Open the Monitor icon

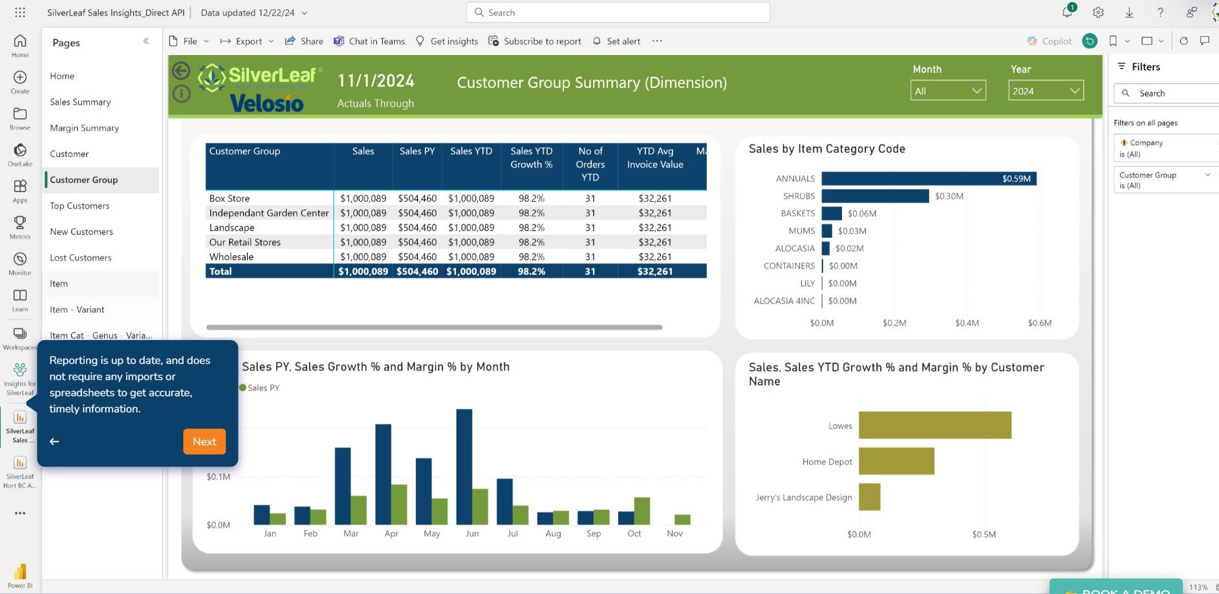click(x=20, y=263)
